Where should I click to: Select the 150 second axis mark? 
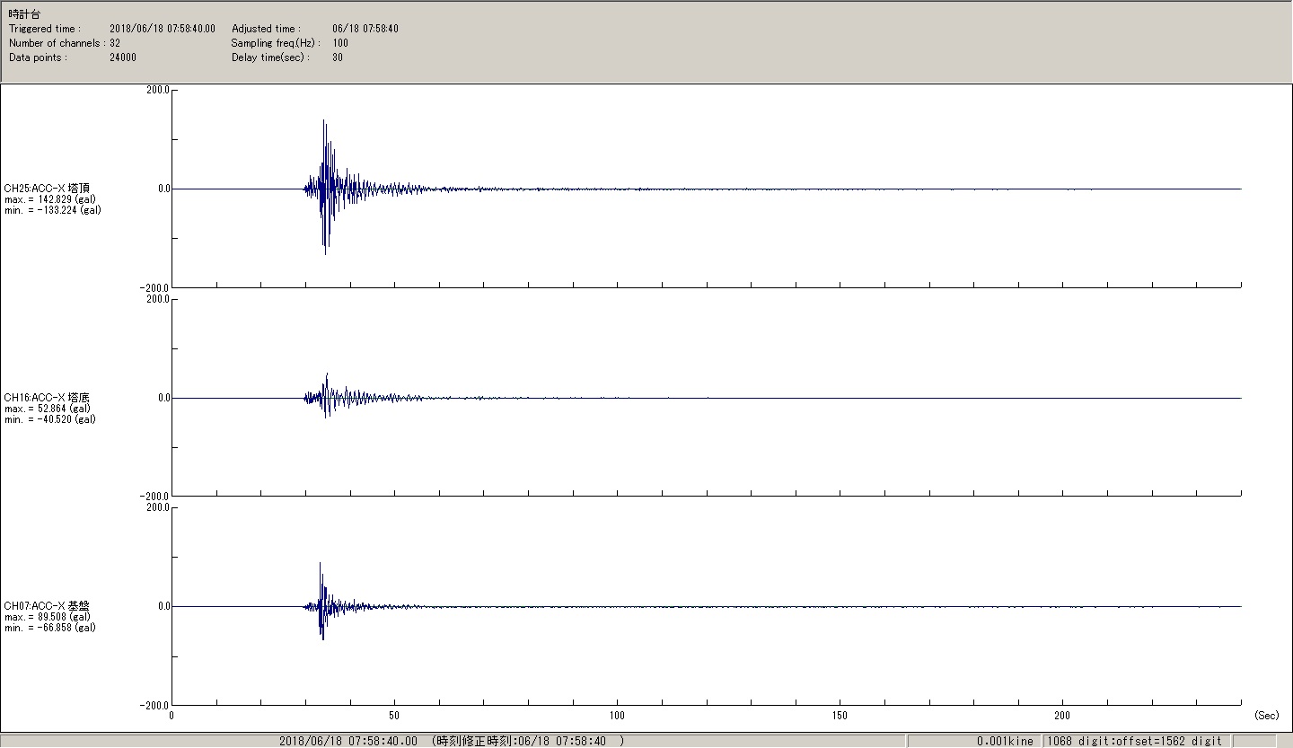(x=840, y=716)
